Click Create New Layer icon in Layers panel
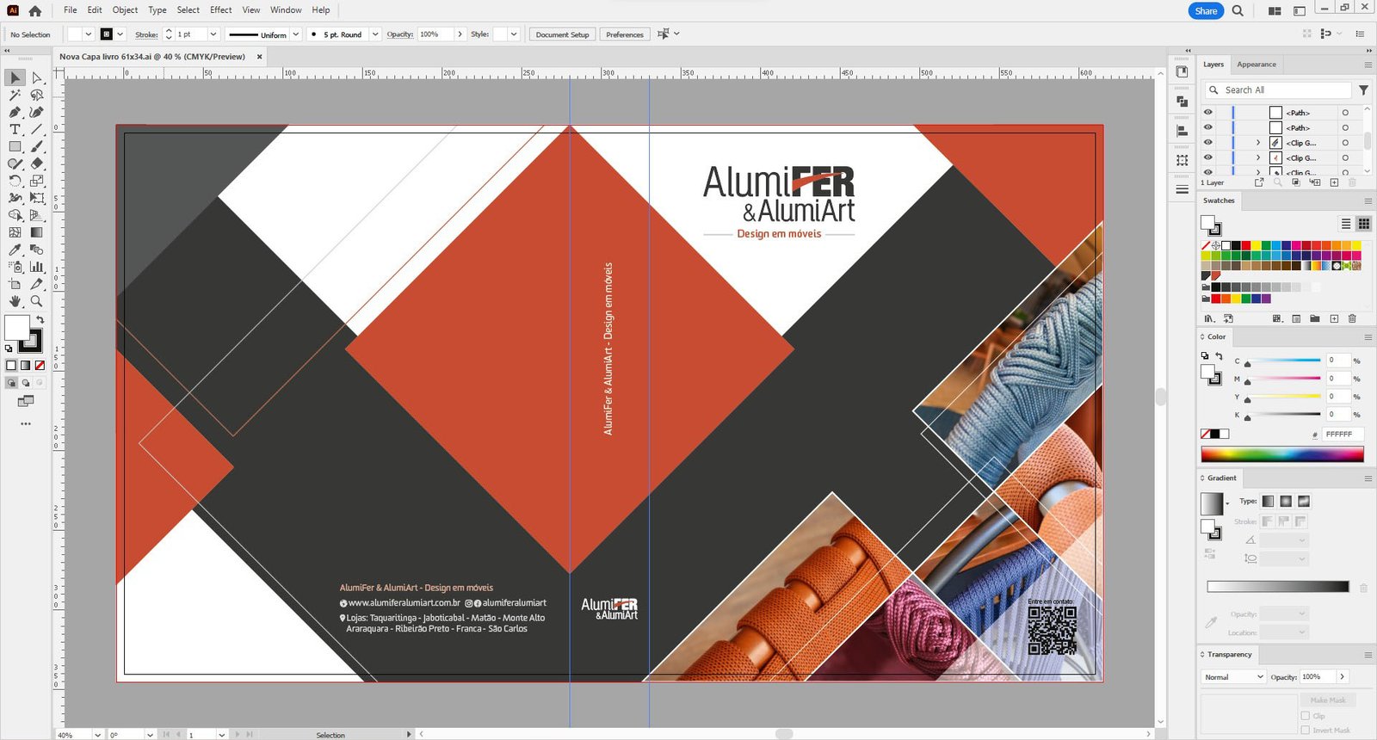Screen dimensions: 1377x740 1334,182
